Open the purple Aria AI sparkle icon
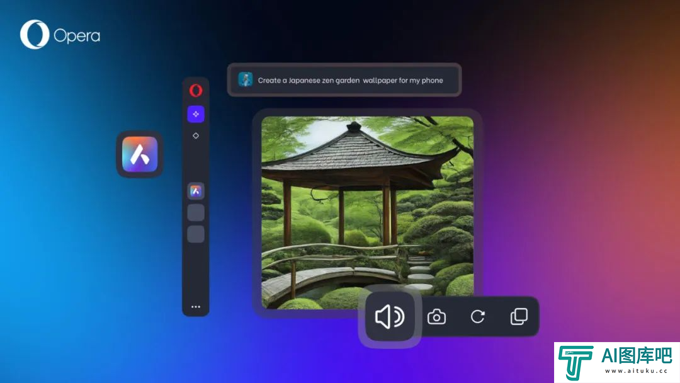 coord(196,114)
